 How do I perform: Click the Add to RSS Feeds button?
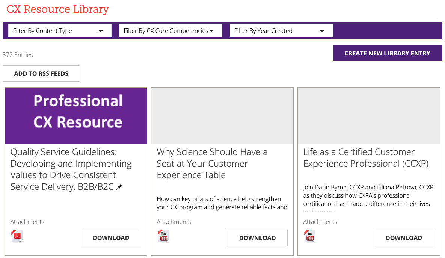click(x=41, y=73)
